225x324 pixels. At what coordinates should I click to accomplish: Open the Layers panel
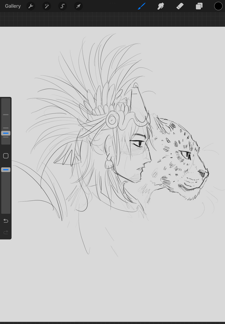click(199, 6)
